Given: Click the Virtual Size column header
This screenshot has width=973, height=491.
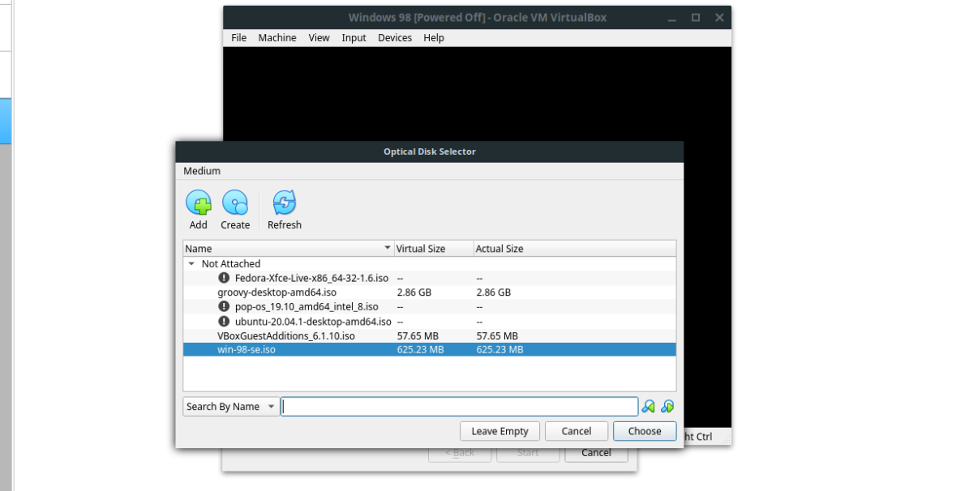Looking at the screenshot, I should (x=433, y=249).
